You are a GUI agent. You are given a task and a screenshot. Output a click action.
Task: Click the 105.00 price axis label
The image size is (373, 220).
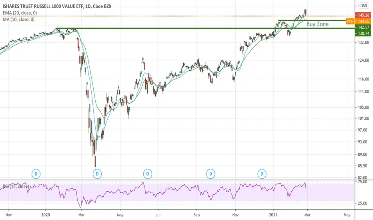coord(363,108)
